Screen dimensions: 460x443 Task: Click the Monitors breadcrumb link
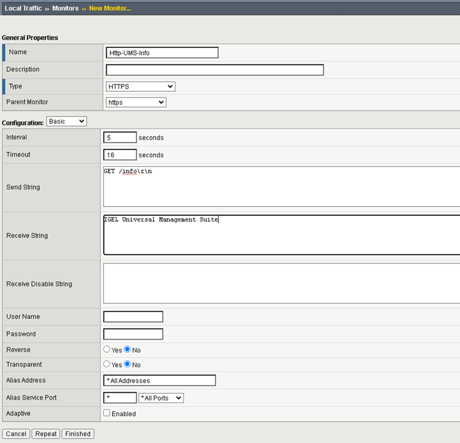64,8
